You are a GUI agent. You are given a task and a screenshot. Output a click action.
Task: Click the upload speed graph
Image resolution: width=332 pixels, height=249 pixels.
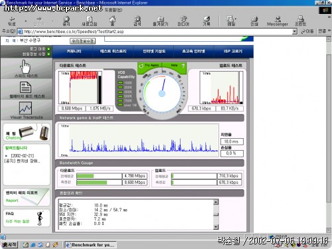pos(221,88)
